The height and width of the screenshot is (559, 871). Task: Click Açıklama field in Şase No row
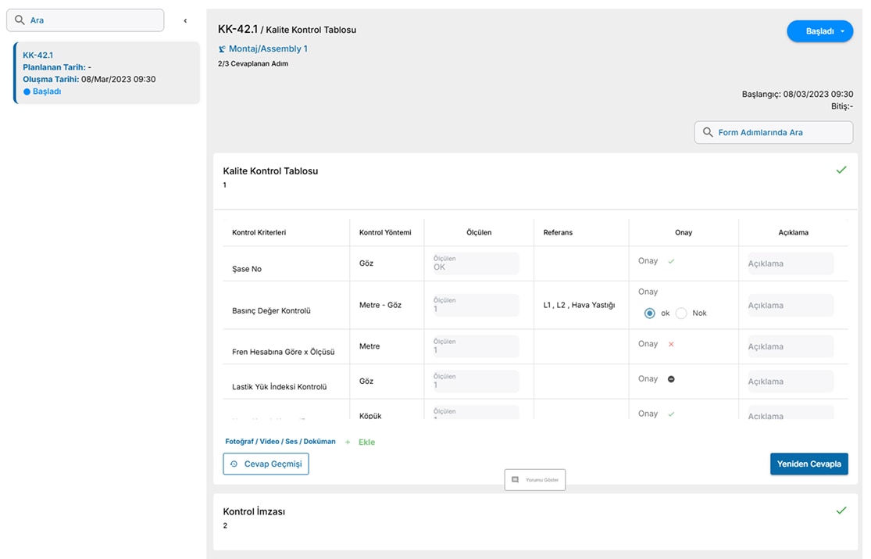(x=791, y=263)
